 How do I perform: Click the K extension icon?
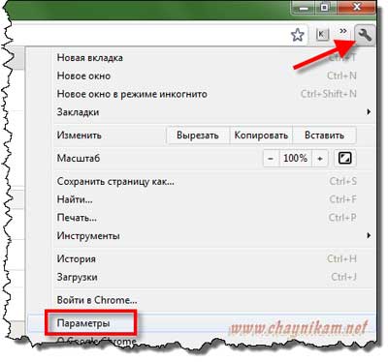pos(322,34)
